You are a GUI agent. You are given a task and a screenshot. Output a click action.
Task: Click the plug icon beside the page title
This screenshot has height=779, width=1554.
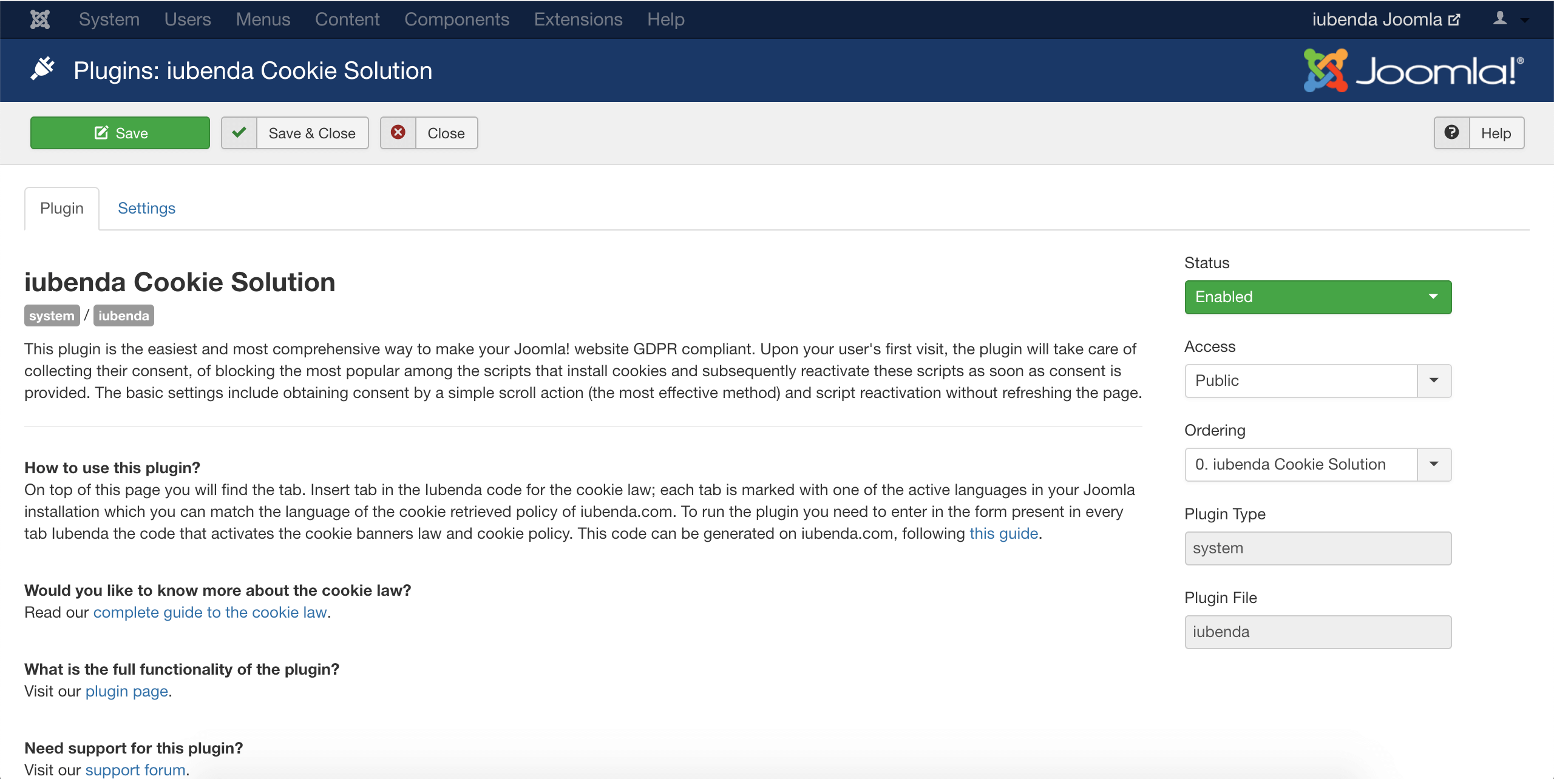click(x=43, y=69)
